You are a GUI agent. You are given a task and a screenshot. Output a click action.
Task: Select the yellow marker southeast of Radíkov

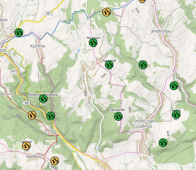[54, 161]
